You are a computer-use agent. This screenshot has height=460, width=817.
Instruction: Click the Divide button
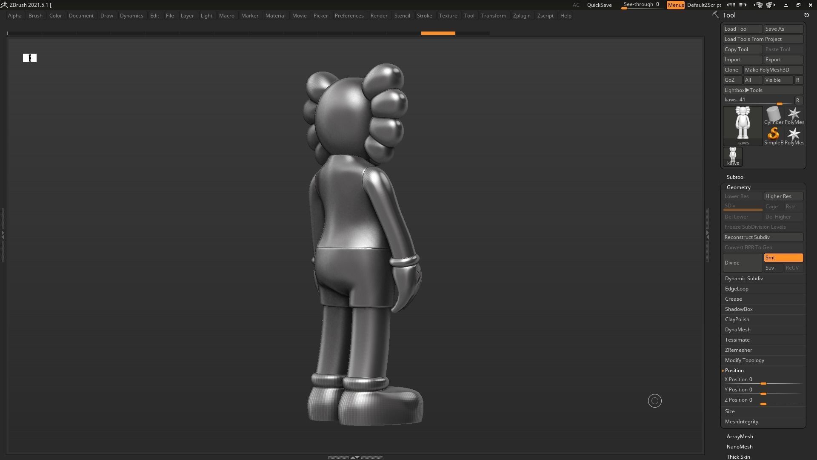pyautogui.click(x=743, y=263)
